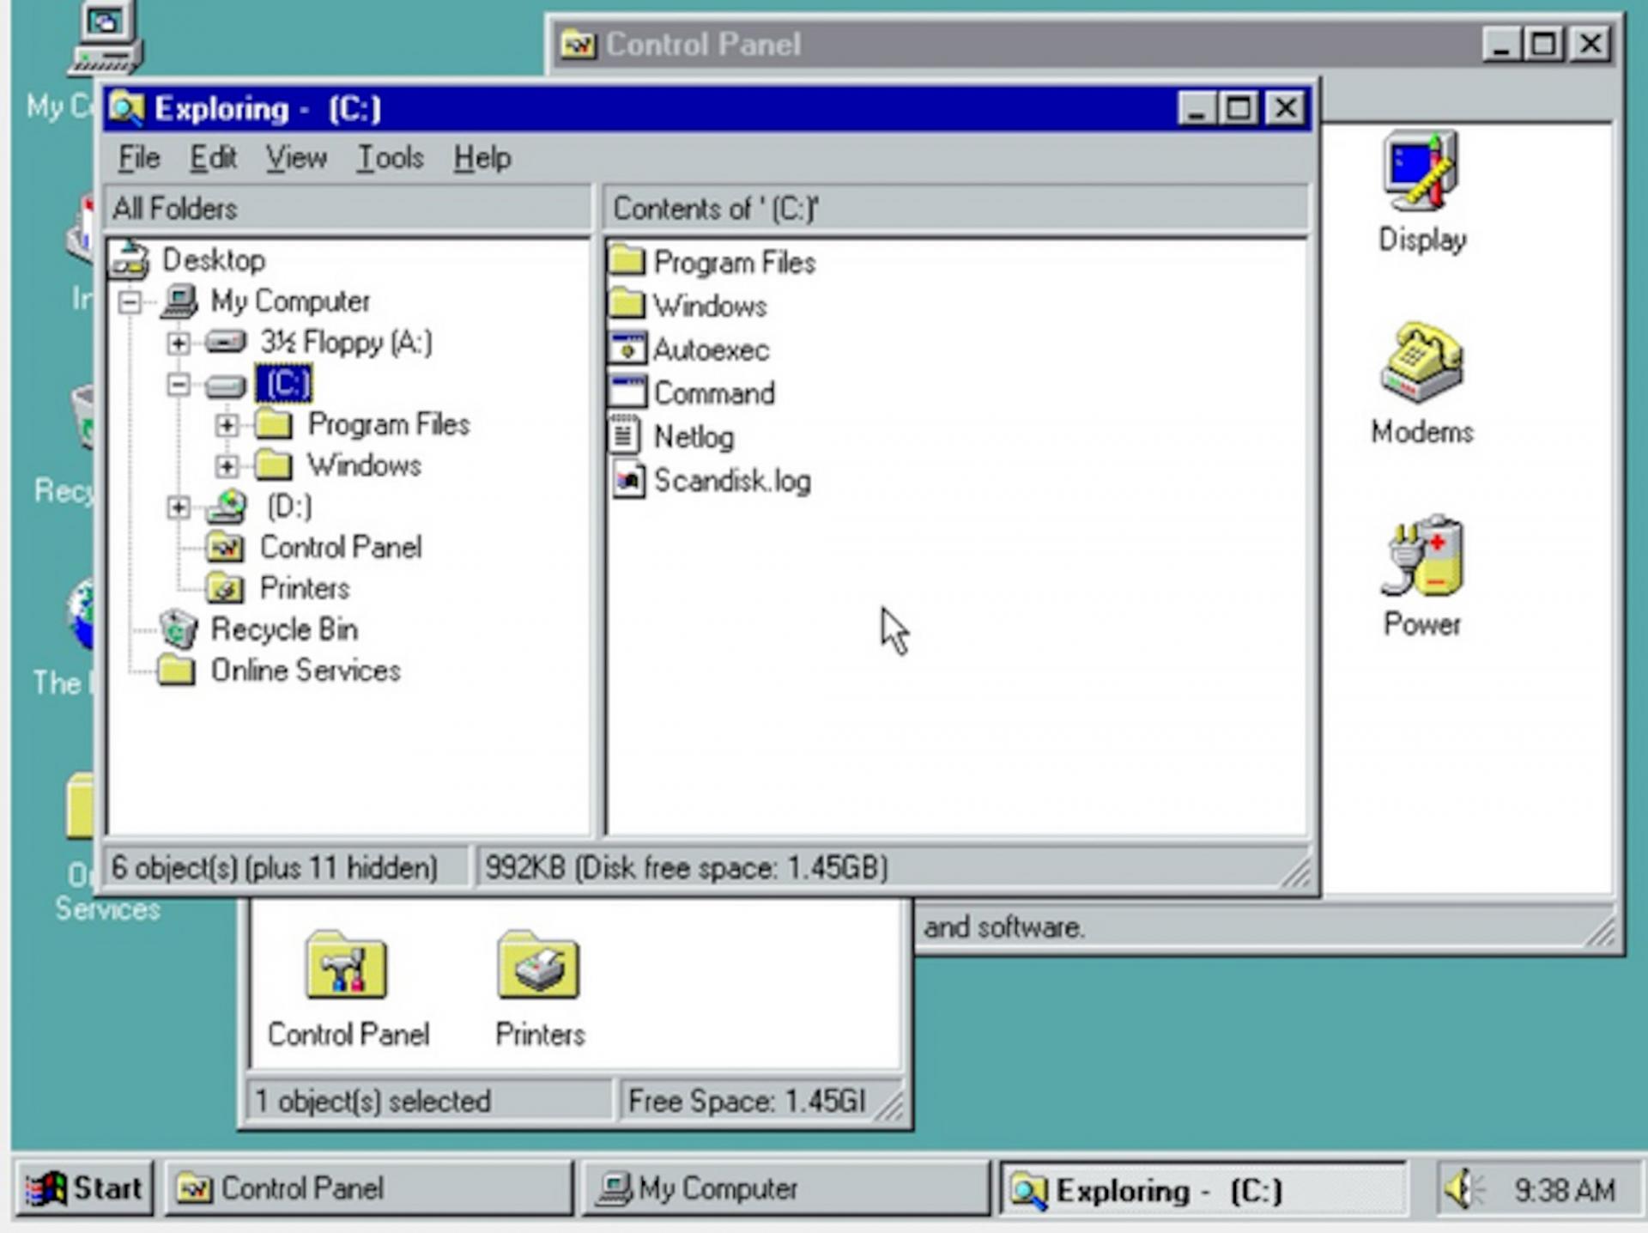Select Recycle Bin in folder tree
Image resolution: width=1648 pixels, height=1233 pixels.
click(283, 629)
